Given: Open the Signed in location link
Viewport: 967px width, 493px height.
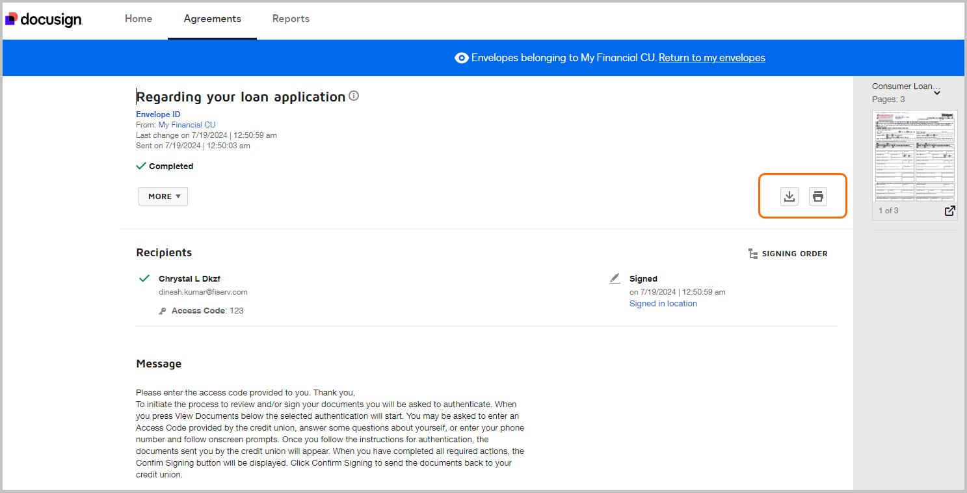Looking at the screenshot, I should [663, 304].
